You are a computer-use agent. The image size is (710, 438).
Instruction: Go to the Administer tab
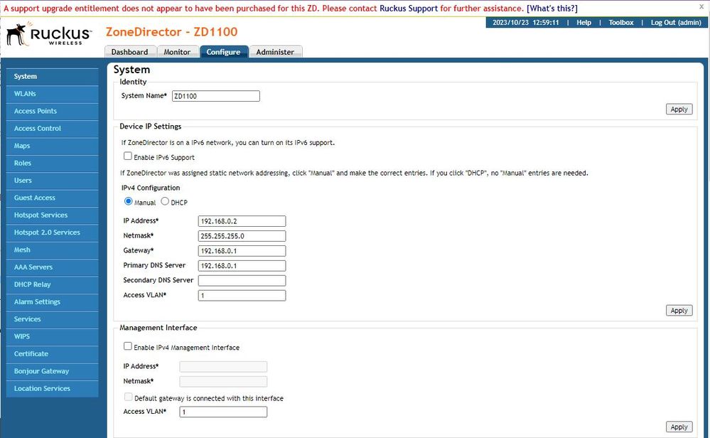(275, 52)
